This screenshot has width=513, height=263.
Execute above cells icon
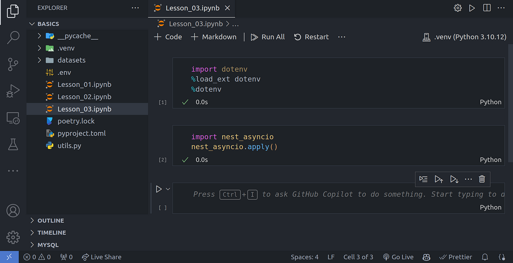click(439, 179)
